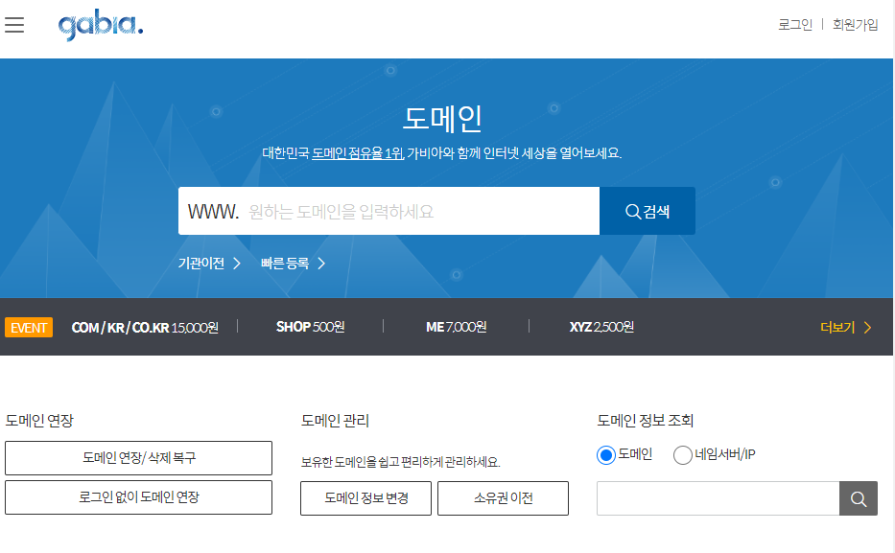895x553 pixels.
Task: Select SHOP 500원 event offer
Action: coord(311,327)
